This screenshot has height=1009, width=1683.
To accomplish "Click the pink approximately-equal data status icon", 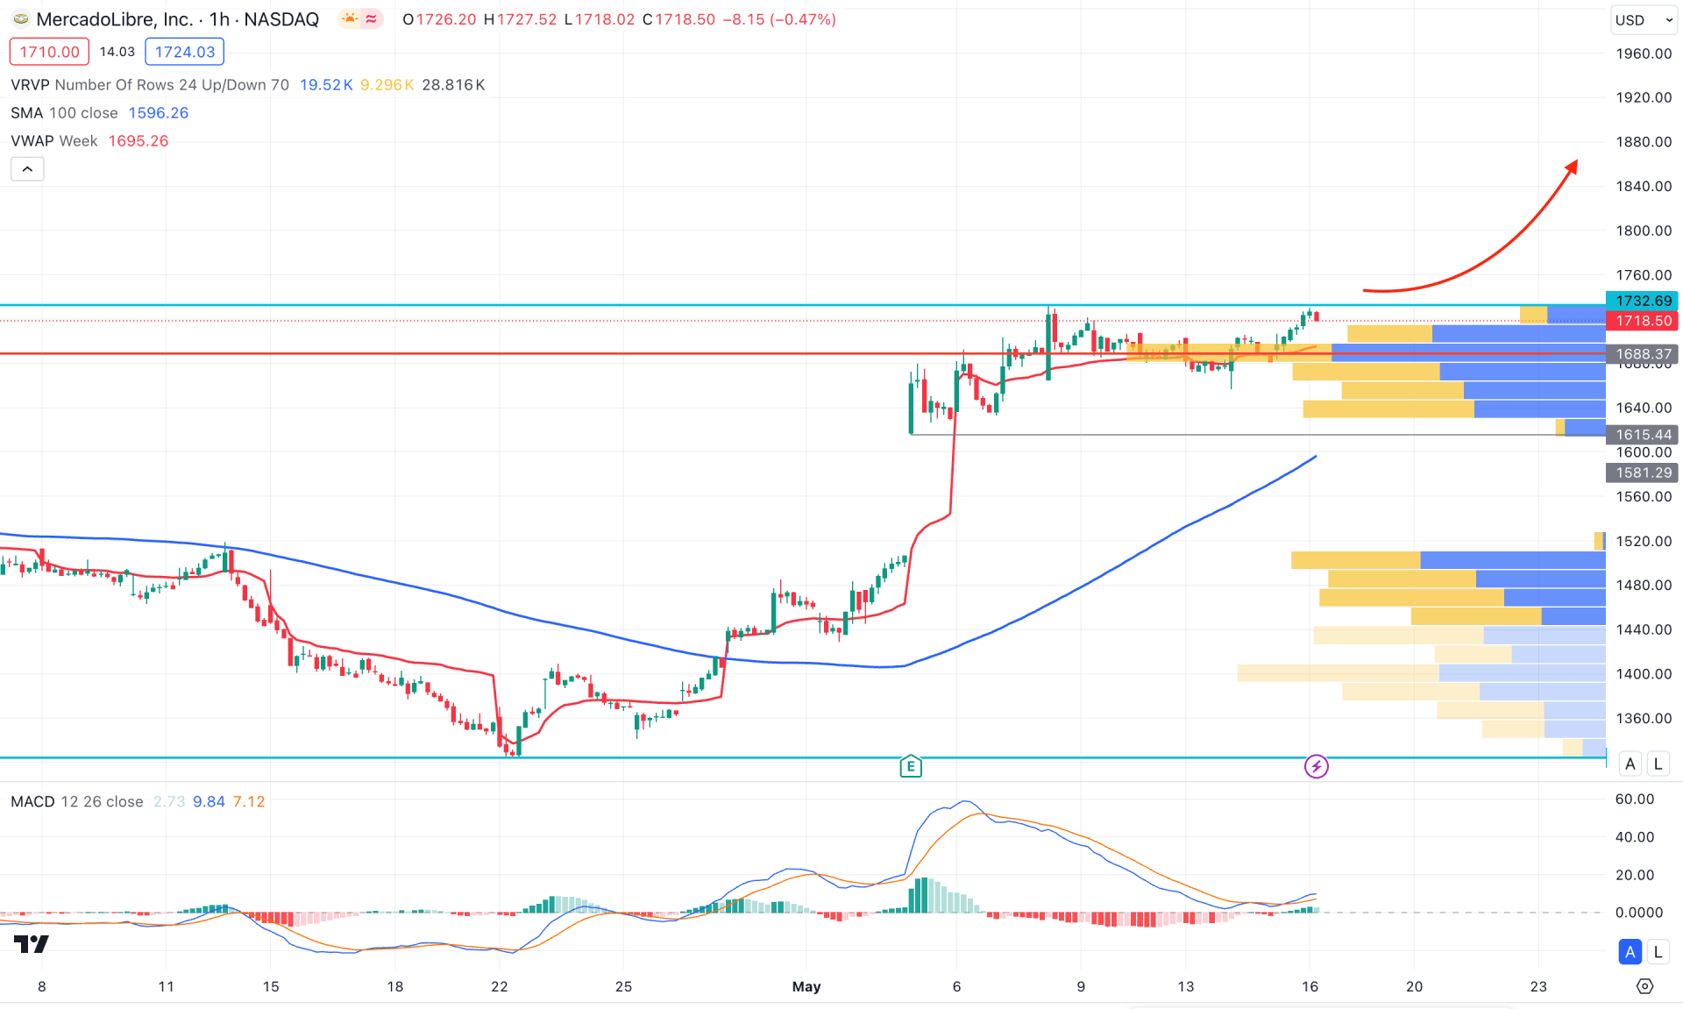I will click(372, 19).
